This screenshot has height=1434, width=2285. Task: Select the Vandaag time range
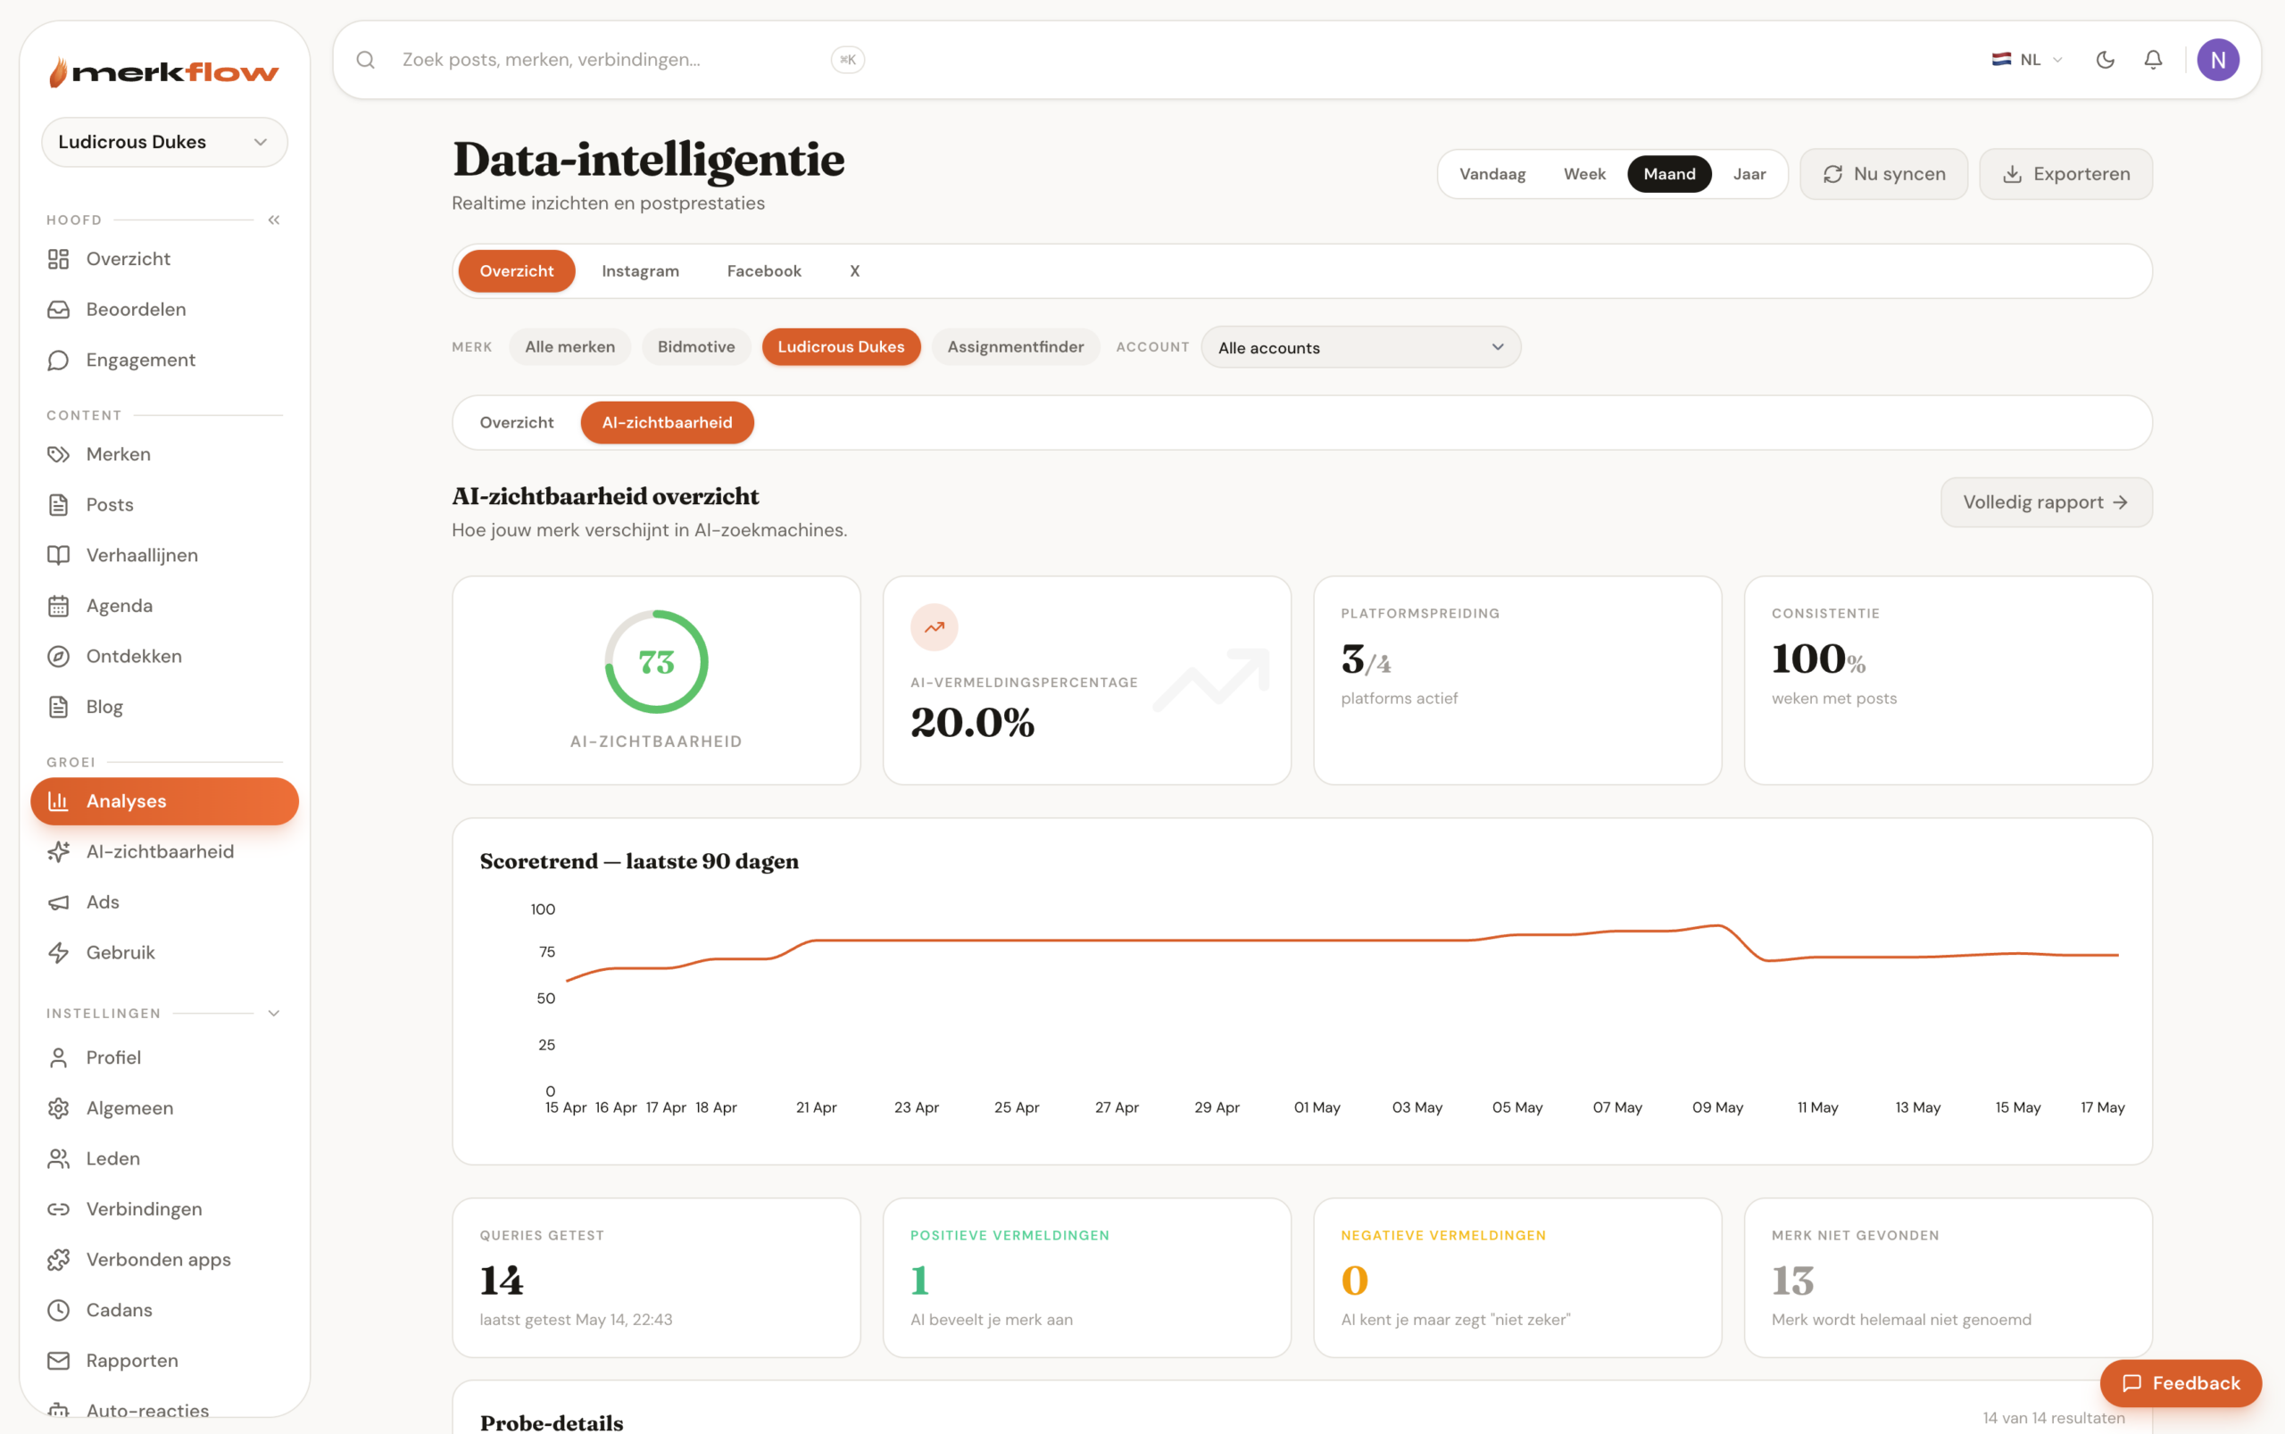coord(1492,173)
